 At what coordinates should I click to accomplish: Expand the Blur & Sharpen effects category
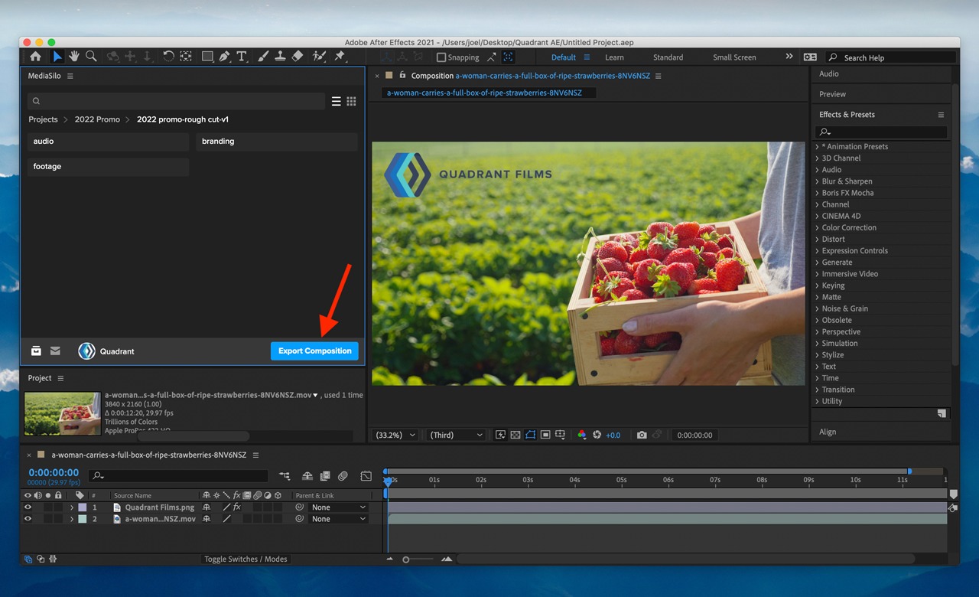click(818, 181)
